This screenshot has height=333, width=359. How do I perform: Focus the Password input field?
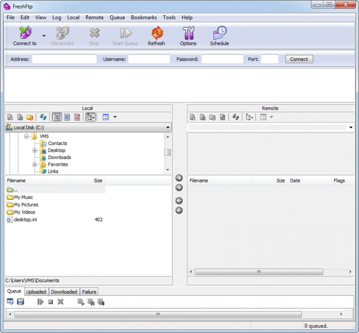tap(222, 59)
